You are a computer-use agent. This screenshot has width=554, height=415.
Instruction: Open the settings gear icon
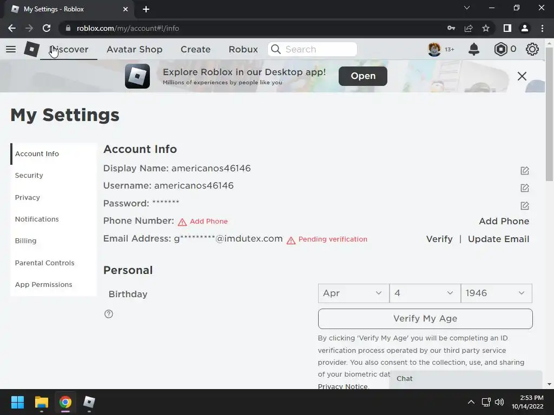532,49
